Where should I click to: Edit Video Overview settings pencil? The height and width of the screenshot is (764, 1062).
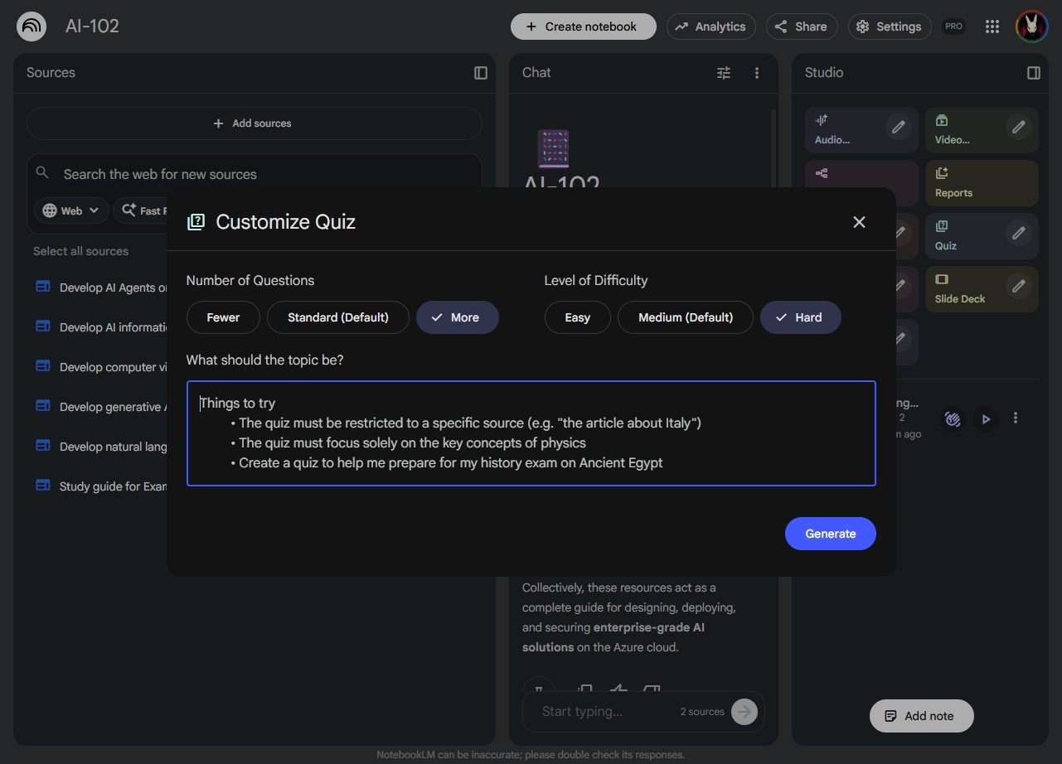(x=1019, y=127)
